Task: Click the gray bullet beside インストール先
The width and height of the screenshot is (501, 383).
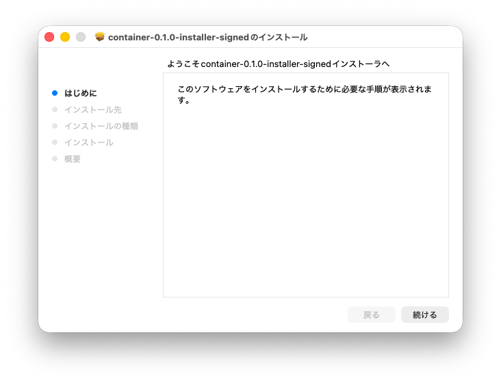Action: coord(55,109)
